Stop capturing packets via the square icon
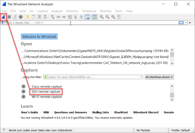The width and height of the screenshot is (195, 133). [9, 17]
